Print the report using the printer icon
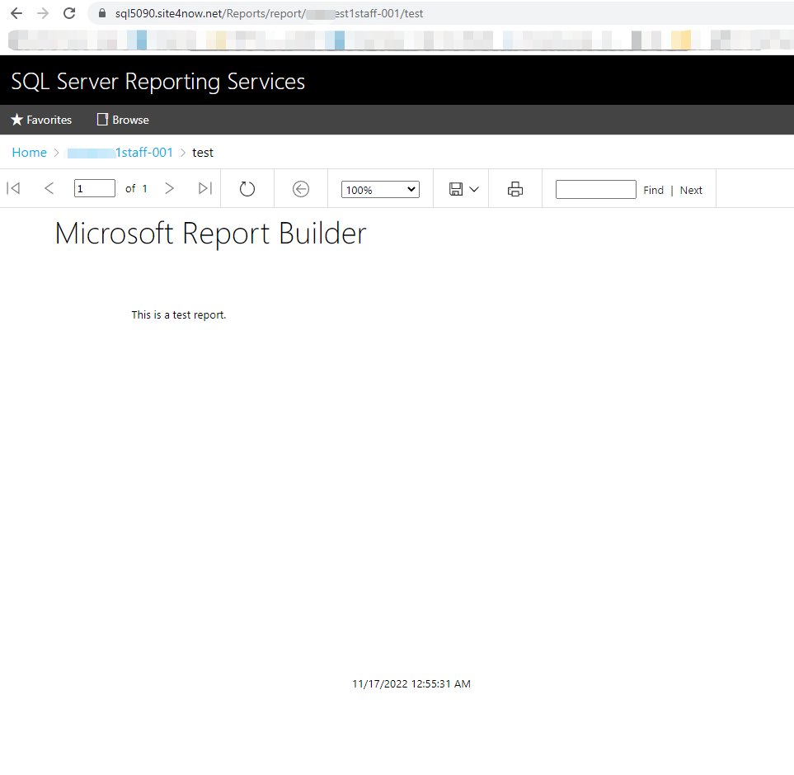 [x=514, y=188]
